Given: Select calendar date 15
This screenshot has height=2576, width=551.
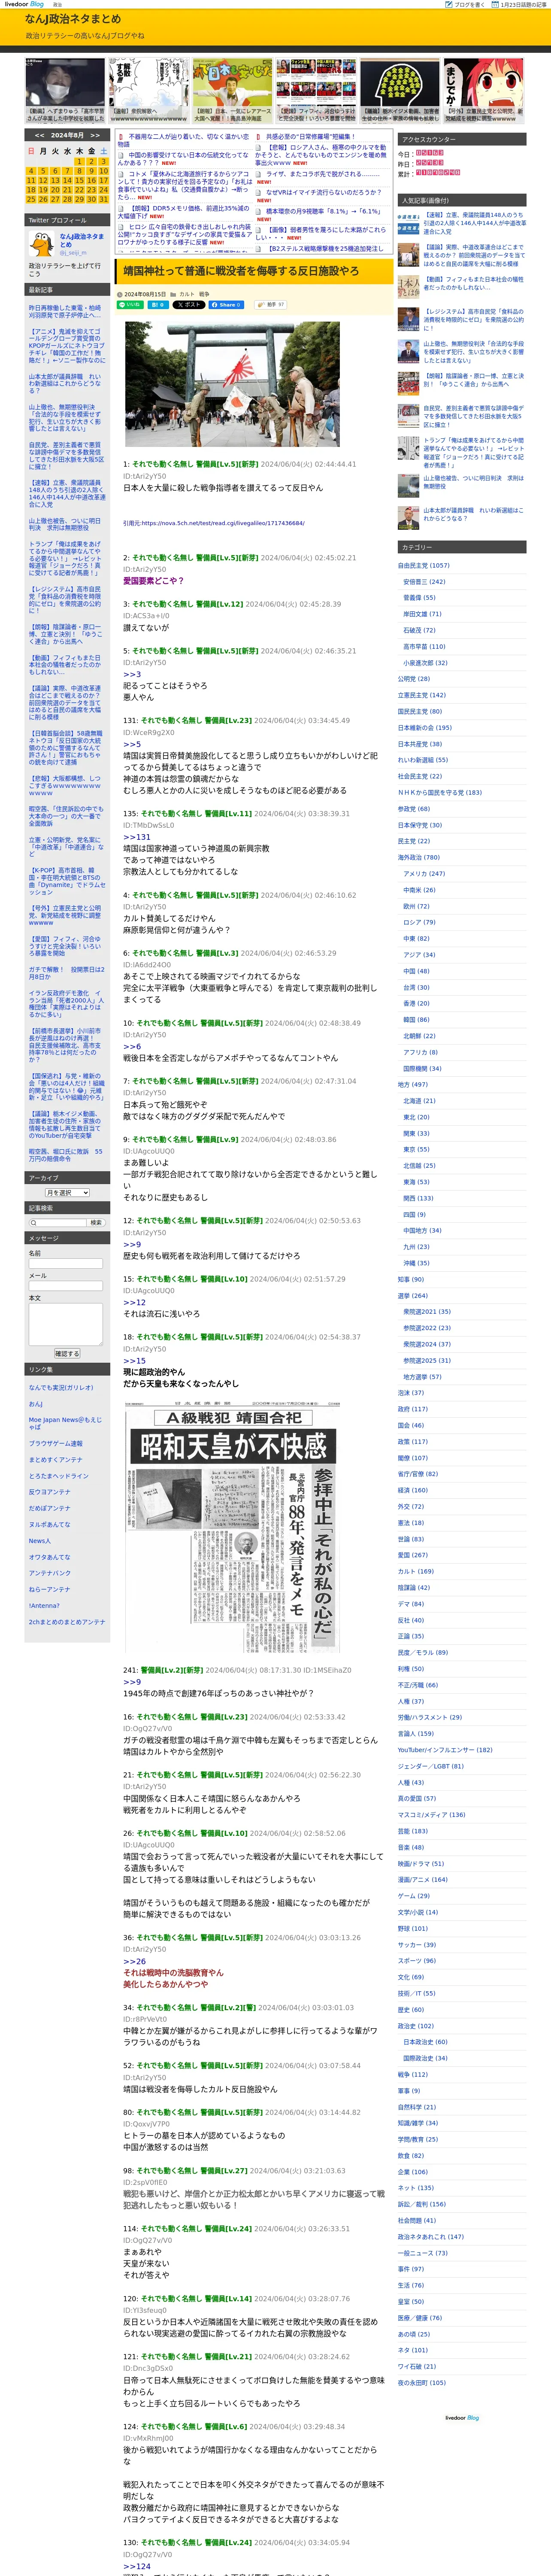Looking at the screenshot, I should [79, 181].
